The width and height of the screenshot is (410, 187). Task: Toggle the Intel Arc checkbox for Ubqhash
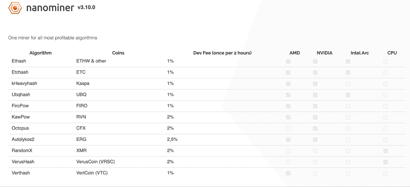pos(348,95)
